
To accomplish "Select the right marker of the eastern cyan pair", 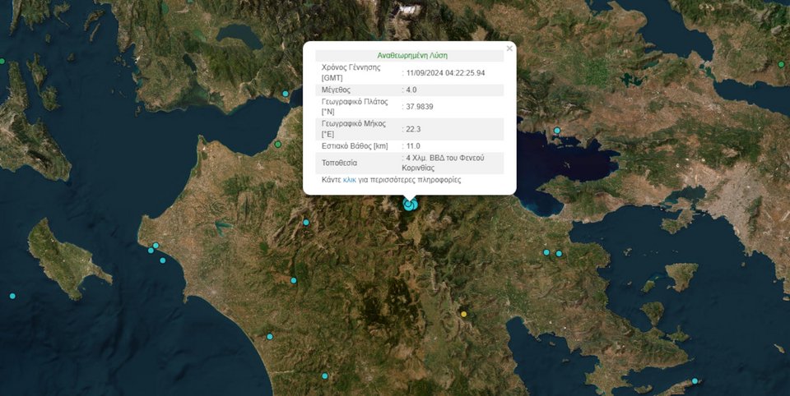I will tap(559, 254).
